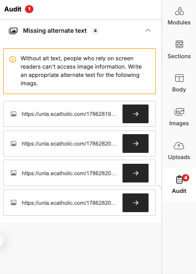Click the Modules tab label
Screen dimensions: 196x274
[179, 22]
